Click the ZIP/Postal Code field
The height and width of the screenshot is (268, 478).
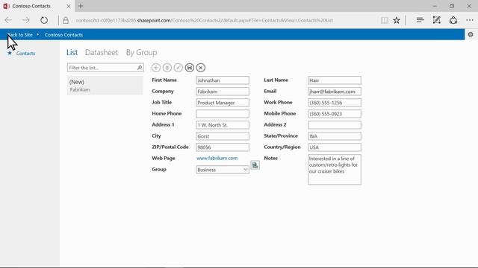[x=223, y=147]
